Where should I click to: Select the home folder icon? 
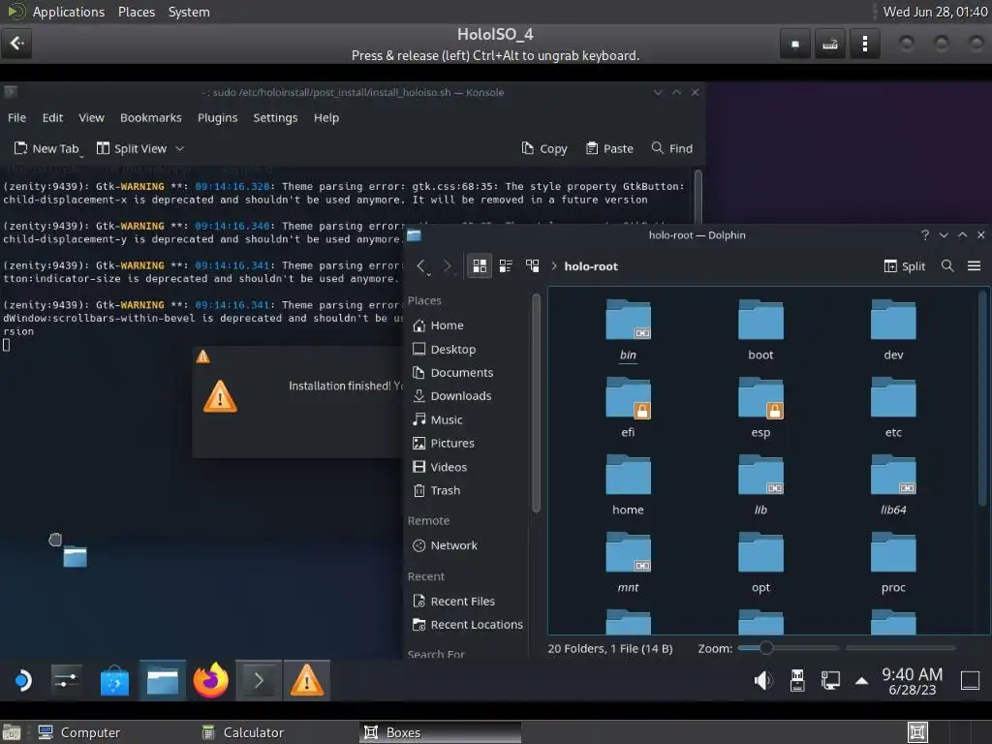pyautogui.click(x=628, y=475)
